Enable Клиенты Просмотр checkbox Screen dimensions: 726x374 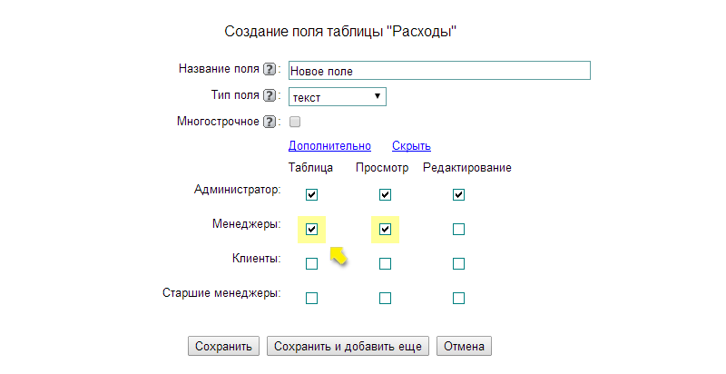385,264
